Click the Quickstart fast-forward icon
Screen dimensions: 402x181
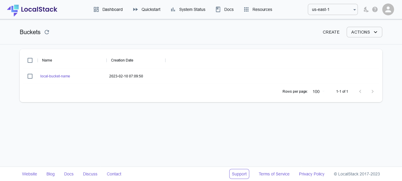point(136,9)
